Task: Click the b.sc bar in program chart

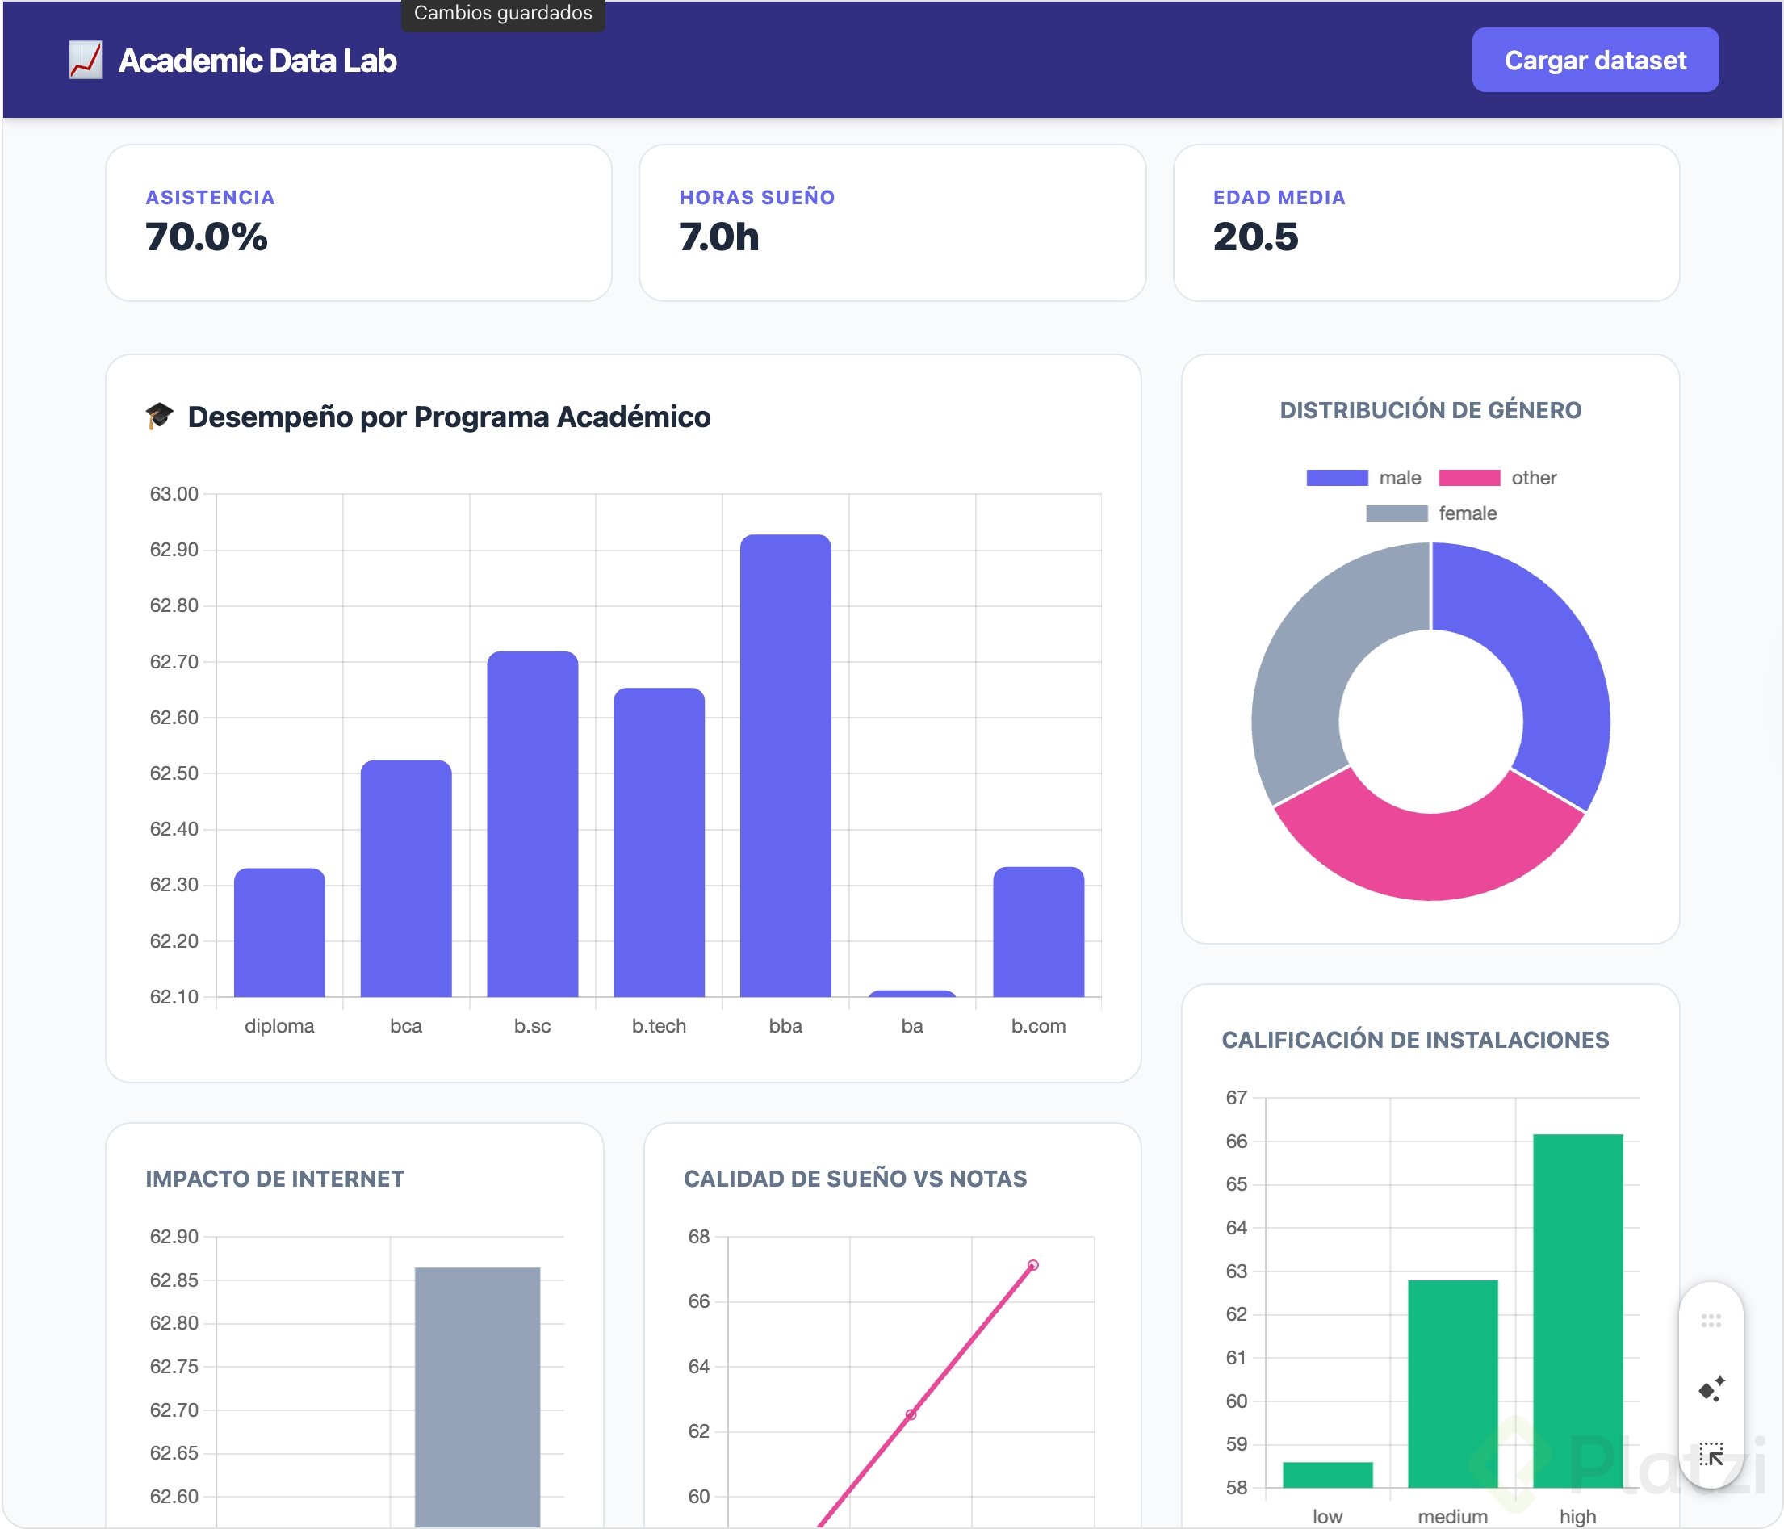Action: [x=532, y=824]
